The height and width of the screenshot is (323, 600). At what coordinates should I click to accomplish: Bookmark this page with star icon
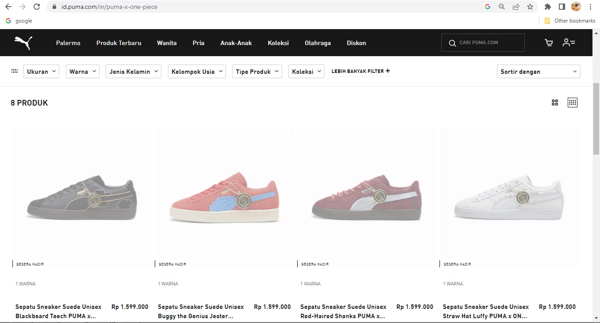[530, 7]
